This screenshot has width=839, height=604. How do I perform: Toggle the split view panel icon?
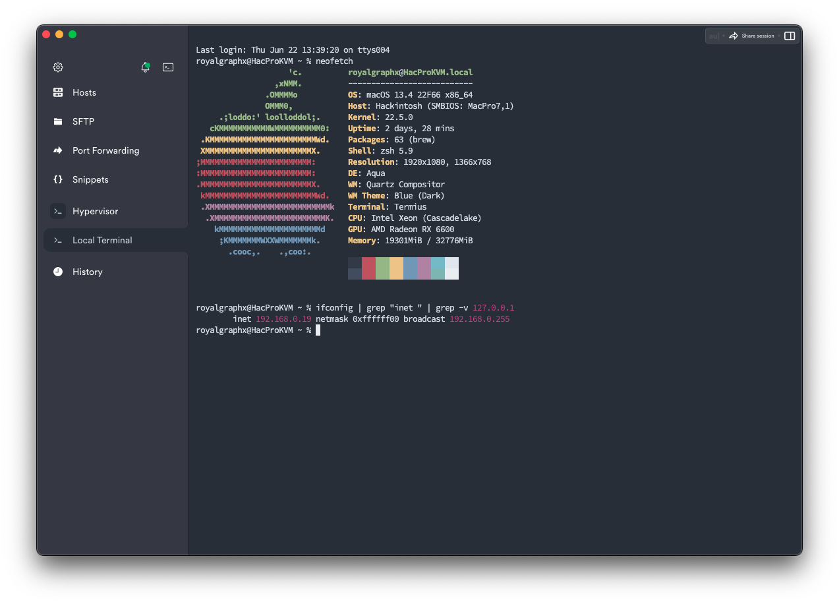click(790, 36)
